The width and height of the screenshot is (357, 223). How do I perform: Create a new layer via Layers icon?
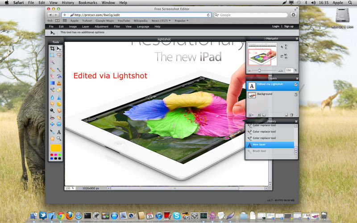(x=286, y=115)
